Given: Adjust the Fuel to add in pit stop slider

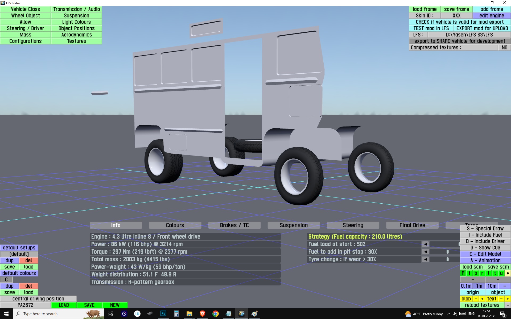Looking at the screenshot, I should pos(447,252).
